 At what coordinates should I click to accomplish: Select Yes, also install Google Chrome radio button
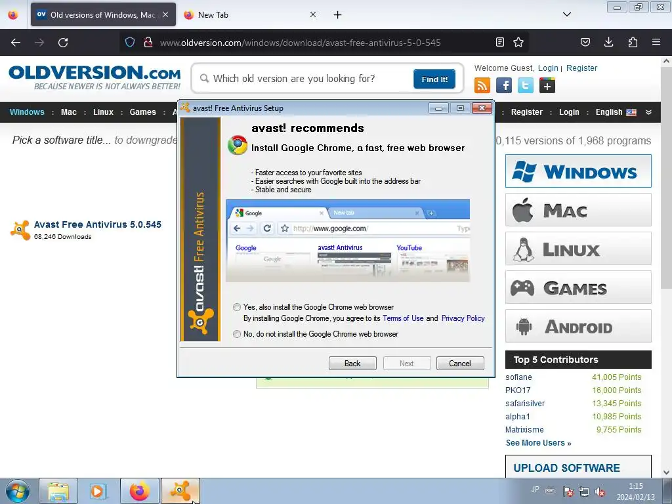(236, 307)
